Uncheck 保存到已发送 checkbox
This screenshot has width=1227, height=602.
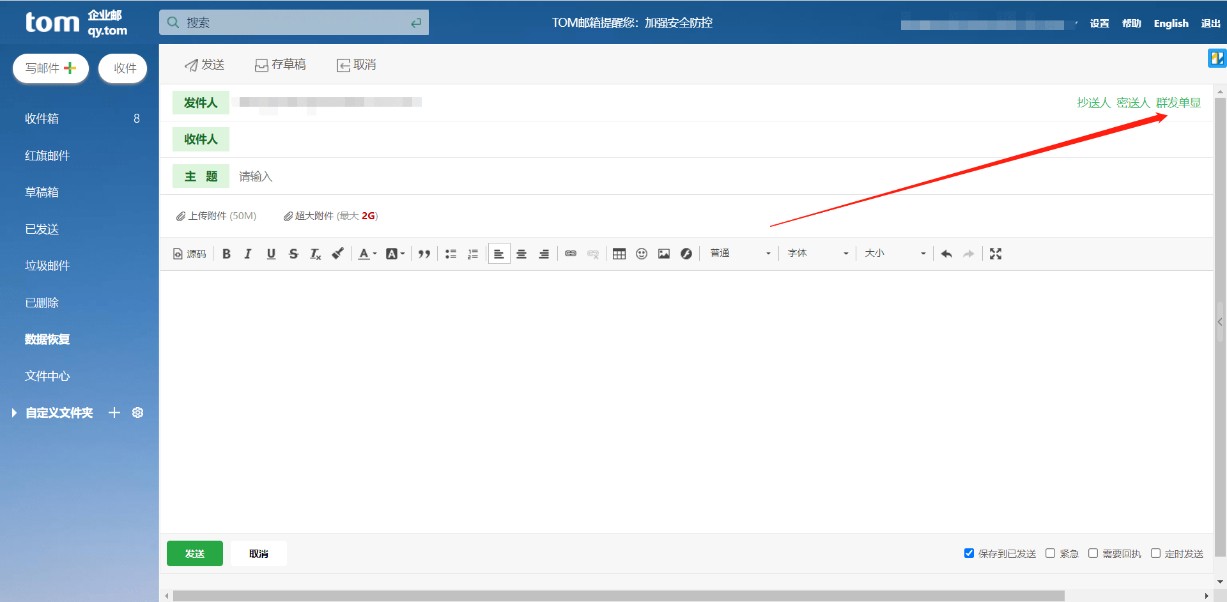pos(969,553)
